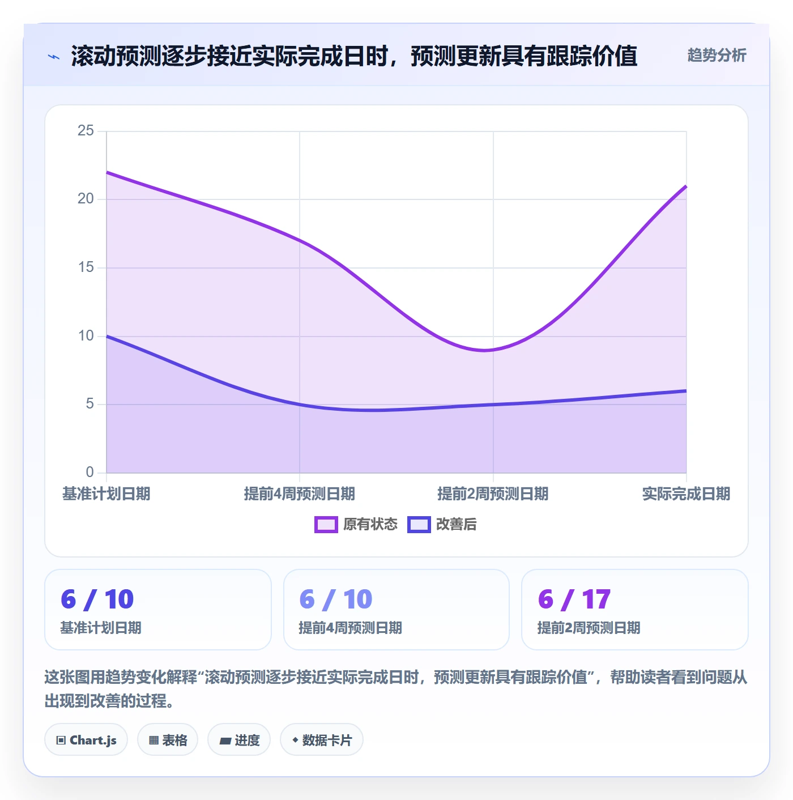793x800 pixels.
Task: Select the 提前4周预测日期 stat card
Action: click(396, 610)
